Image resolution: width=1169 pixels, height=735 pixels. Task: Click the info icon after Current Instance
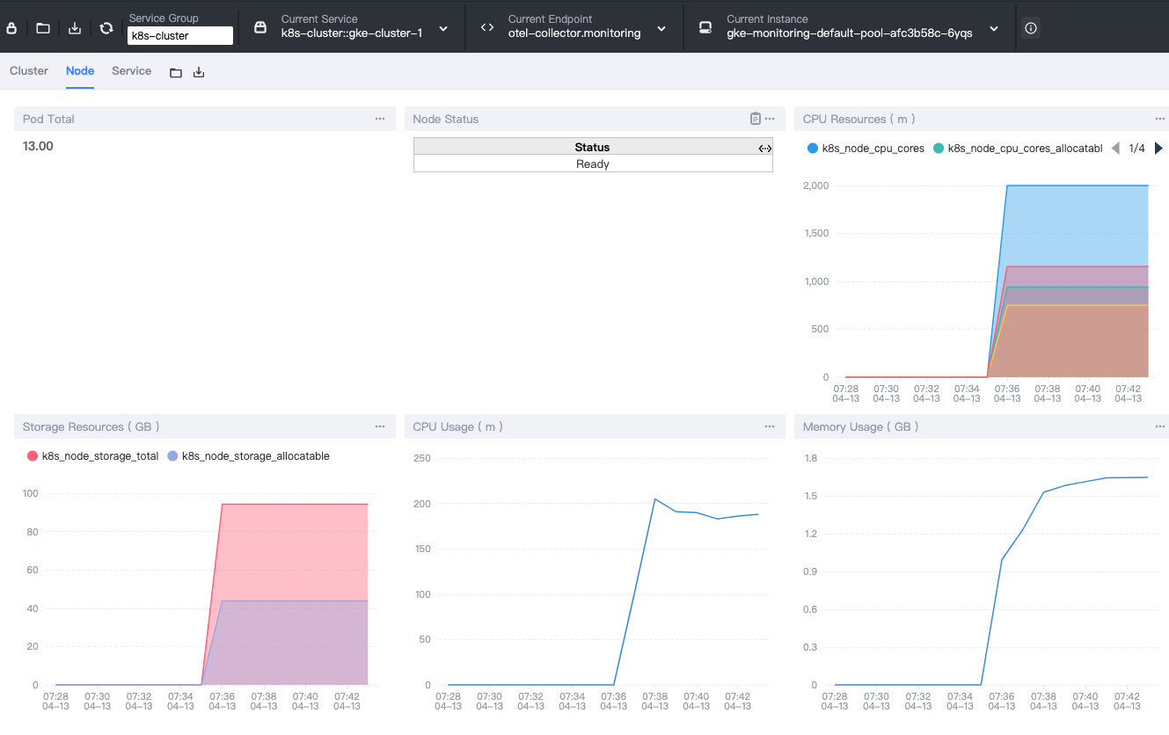1031,28
